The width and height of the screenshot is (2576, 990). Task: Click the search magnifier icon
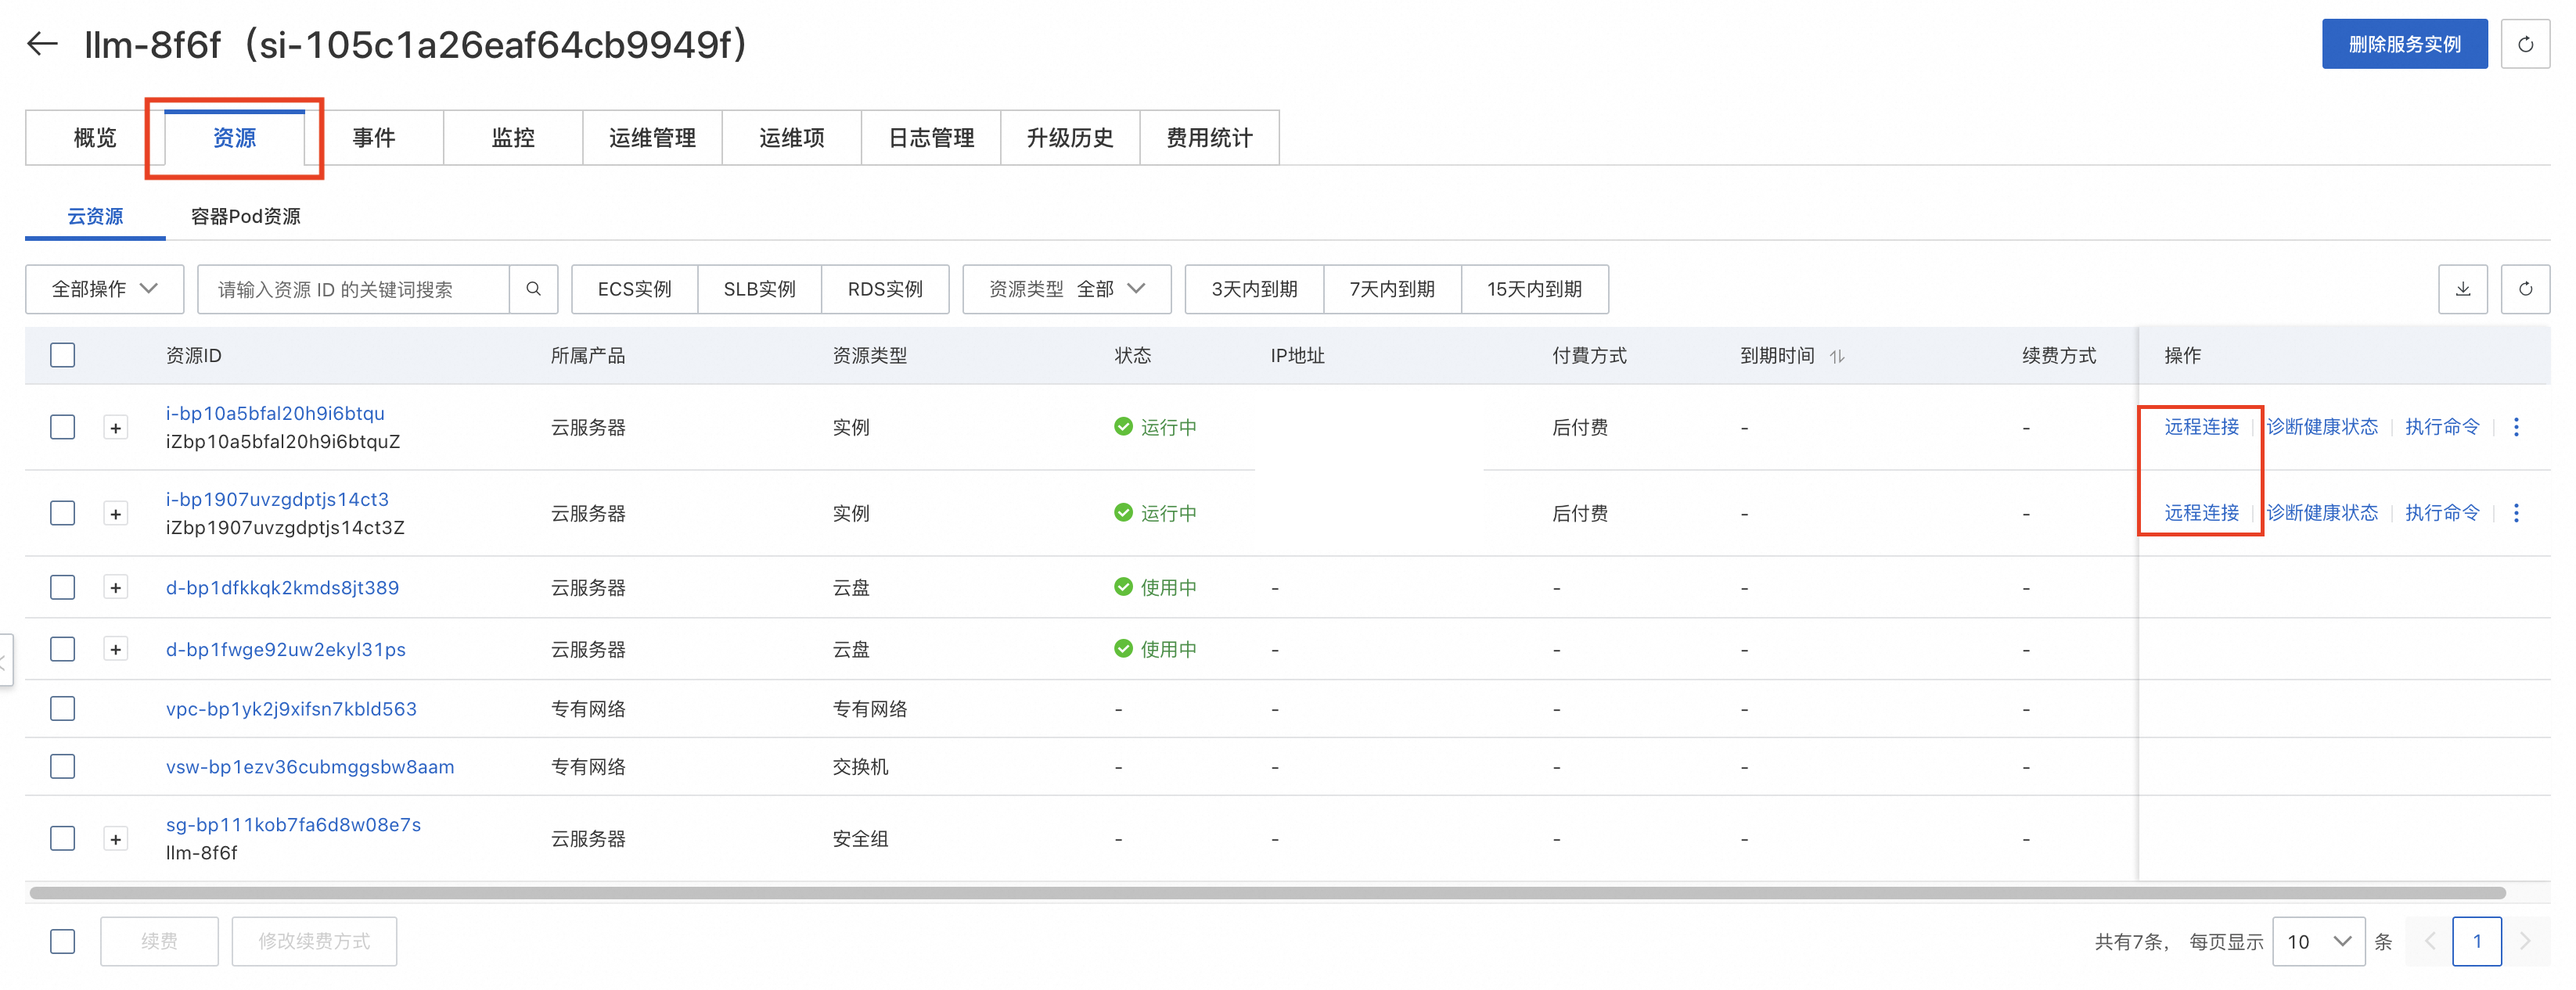pyautogui.click(x=533, y=289)
